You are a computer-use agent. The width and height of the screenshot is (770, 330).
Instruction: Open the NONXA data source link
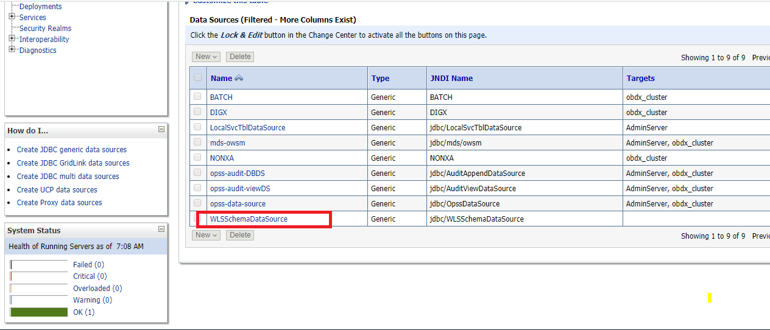222,158
